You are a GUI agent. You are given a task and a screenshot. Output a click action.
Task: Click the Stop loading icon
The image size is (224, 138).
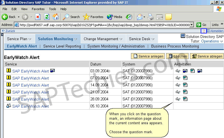[x=38, y=17]
